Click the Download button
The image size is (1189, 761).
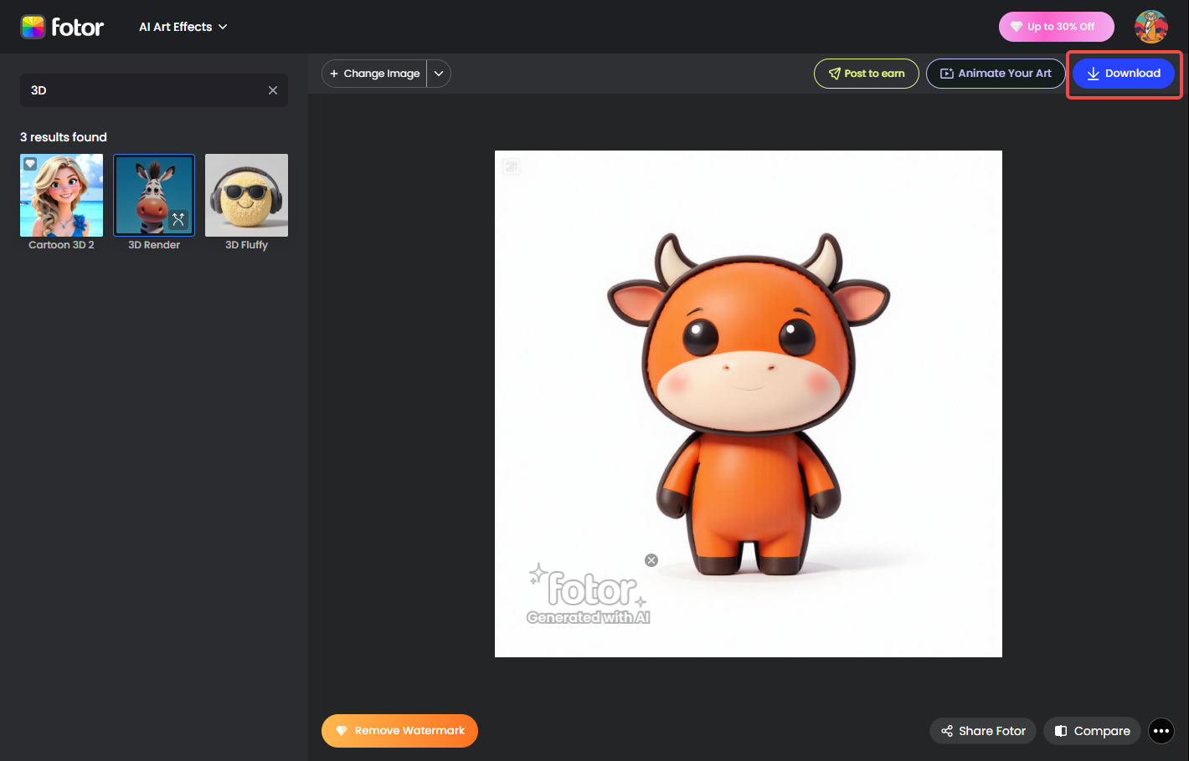coord(1124,73)
